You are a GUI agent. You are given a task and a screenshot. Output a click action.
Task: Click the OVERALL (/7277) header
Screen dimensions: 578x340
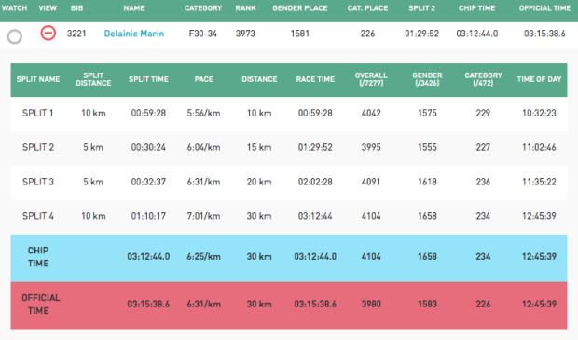(x=371, y=79)
